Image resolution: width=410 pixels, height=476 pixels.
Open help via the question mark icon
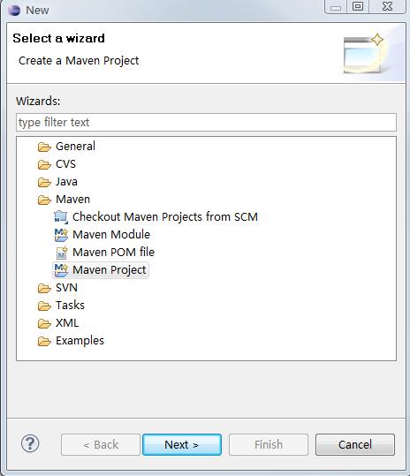point(30,444)
